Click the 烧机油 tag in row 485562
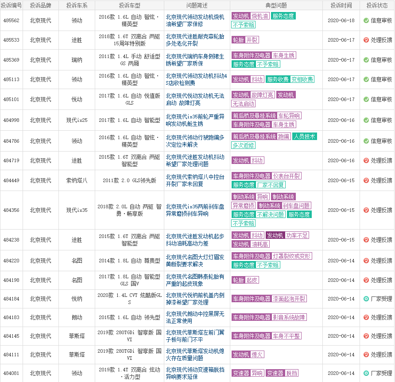 260,16
